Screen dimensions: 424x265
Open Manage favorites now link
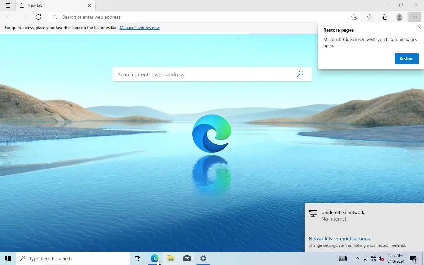(x=139, y=28)
